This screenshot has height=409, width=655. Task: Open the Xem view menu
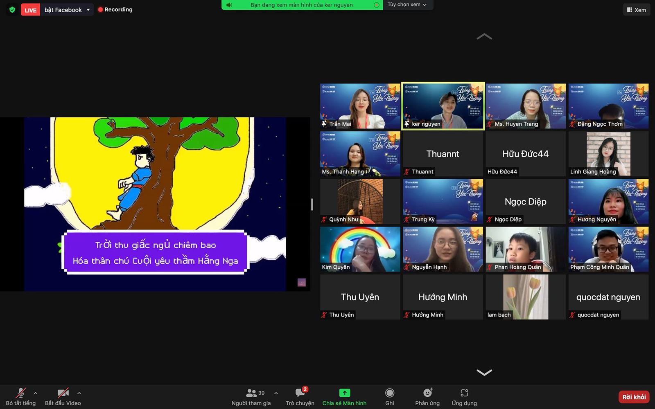(x=636, y=10)
